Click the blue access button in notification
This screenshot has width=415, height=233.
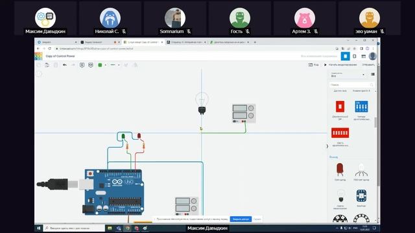click(241, 219)
